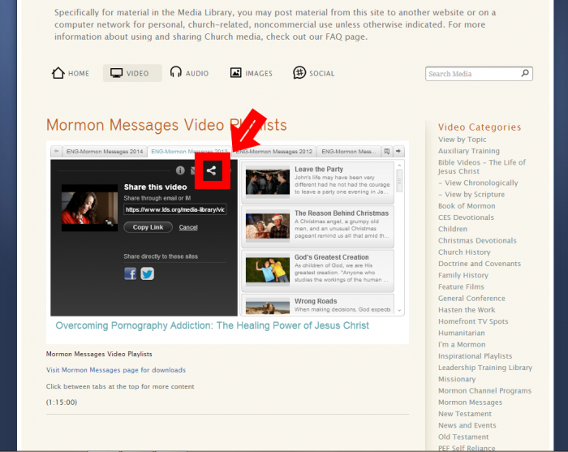Click the Search Media input box
The width and height of the screenshot is (568, 452).
point(473,74)
